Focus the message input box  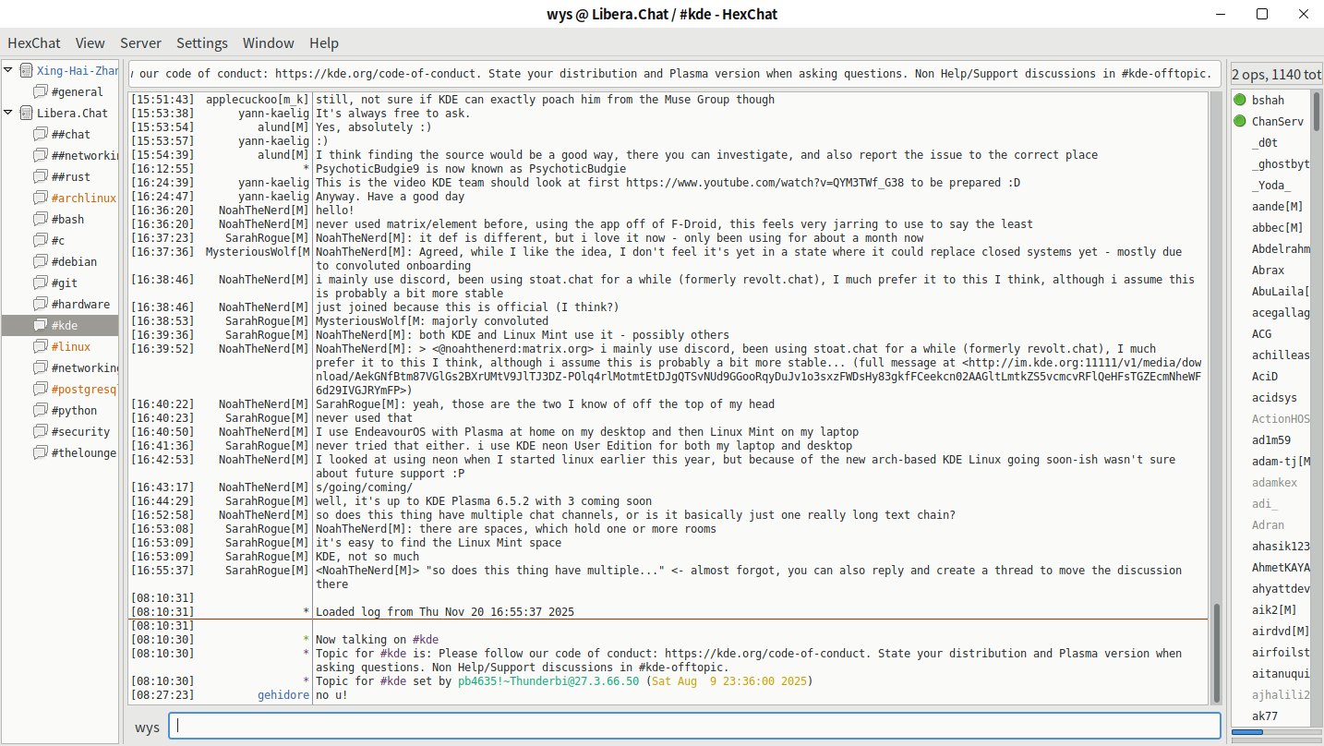pos(694,727)
